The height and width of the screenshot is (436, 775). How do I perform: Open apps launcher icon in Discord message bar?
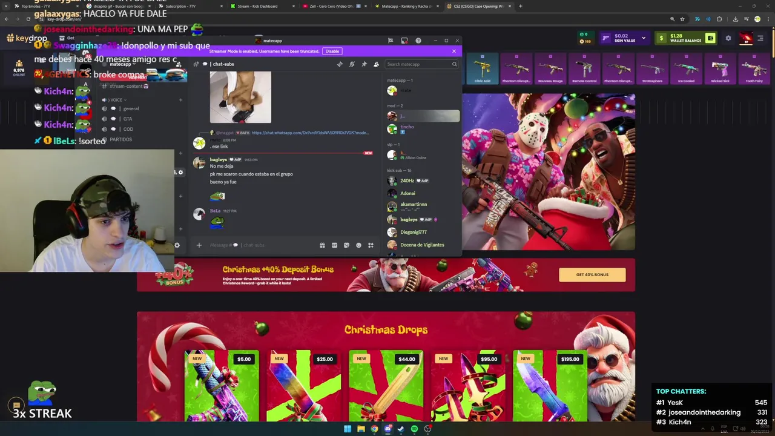371,245
